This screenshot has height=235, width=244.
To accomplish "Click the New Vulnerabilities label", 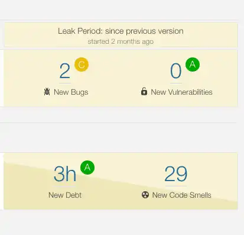I will pyautogui.click(x=181, y=92).
